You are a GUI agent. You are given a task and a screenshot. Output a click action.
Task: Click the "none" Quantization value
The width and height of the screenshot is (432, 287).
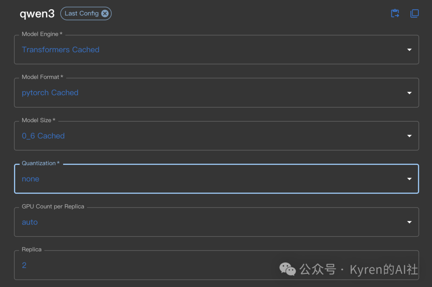[30, 179]
